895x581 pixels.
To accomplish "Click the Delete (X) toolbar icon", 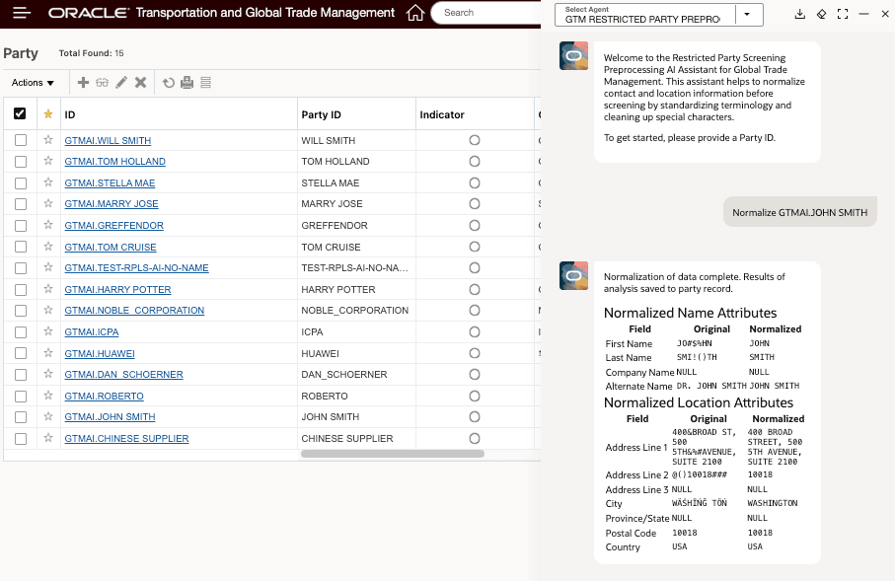I will [x=140, y=83].
